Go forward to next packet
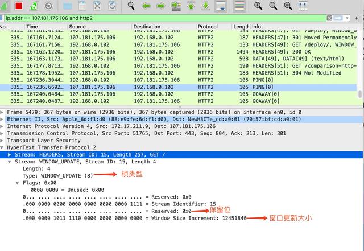Image resolution: width=364 pixels, height=251 pixels. pos(160,6)
